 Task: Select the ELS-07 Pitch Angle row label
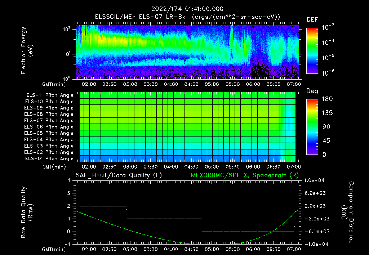(49, 121)
